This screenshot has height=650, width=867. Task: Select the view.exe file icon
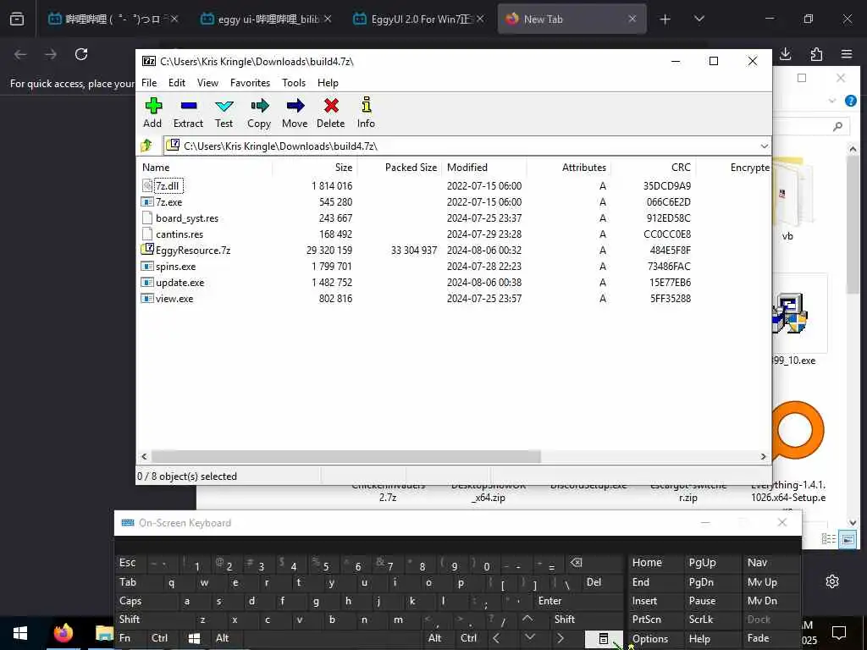tap(147, 298)
